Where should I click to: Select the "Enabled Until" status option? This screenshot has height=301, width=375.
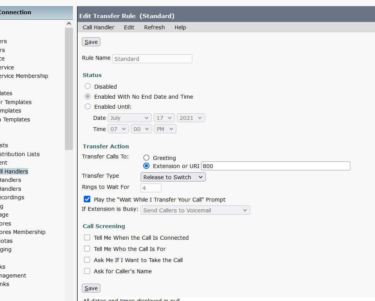[88, 106]
